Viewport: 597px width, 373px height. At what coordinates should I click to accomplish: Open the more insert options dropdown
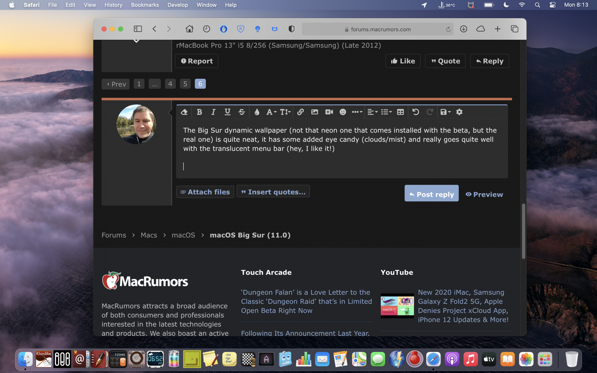[x=357, y=112]
